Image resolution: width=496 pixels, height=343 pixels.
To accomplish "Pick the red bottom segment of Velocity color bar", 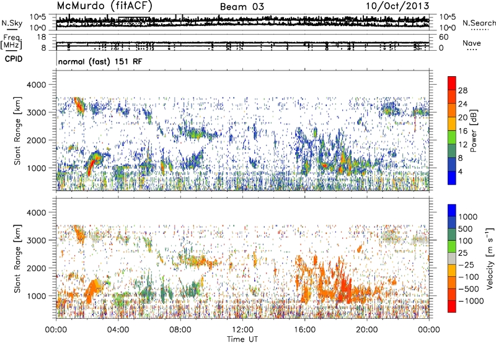I will 452,306.
